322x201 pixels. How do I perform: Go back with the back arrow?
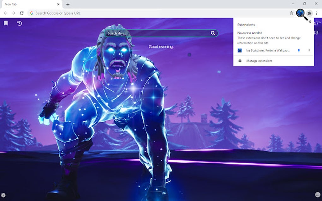(x=6, y=13)
